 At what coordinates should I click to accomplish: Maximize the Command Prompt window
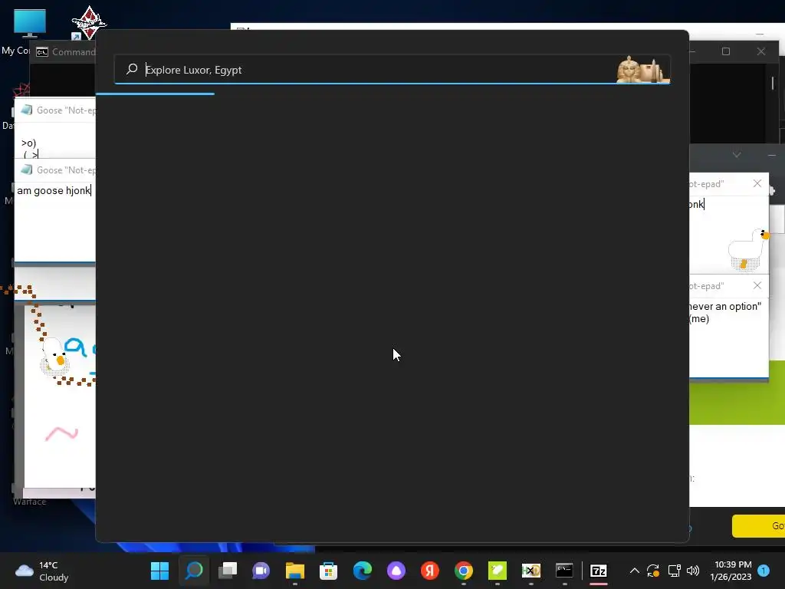726,51
